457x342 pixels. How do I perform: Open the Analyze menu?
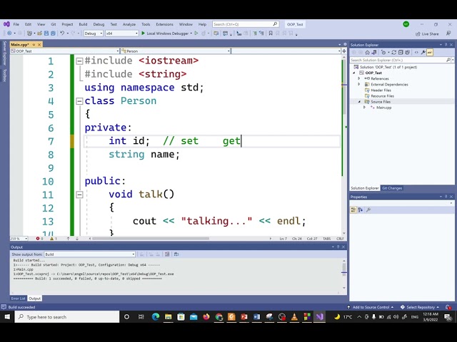point(129,24)
